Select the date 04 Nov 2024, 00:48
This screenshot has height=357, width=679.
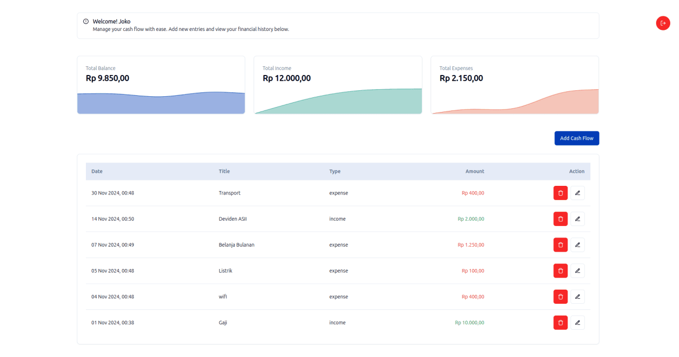point(113,297)
